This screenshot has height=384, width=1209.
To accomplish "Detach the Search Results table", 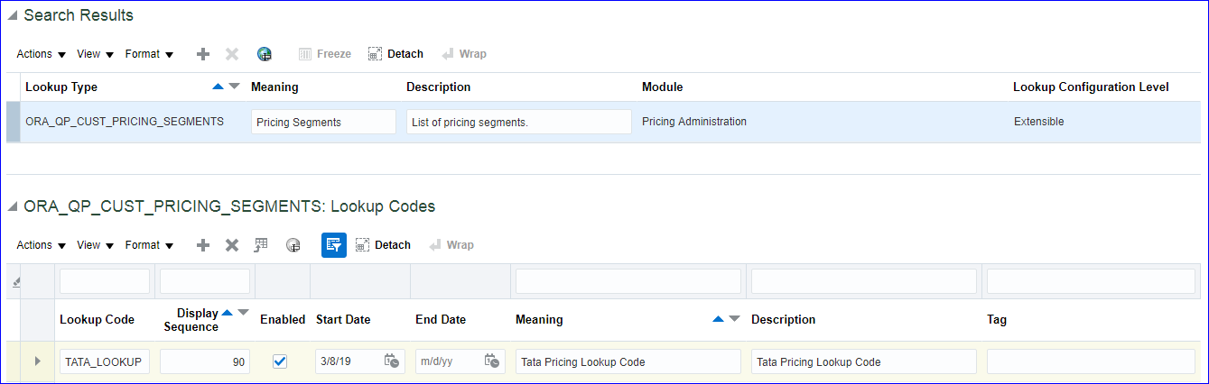I will pos(395,54).
